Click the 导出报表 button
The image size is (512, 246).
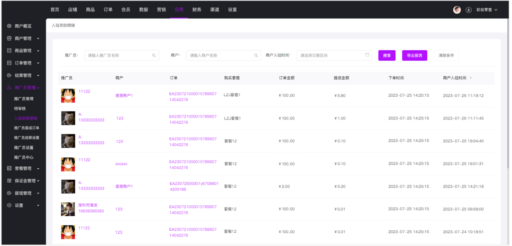(414, 55)
